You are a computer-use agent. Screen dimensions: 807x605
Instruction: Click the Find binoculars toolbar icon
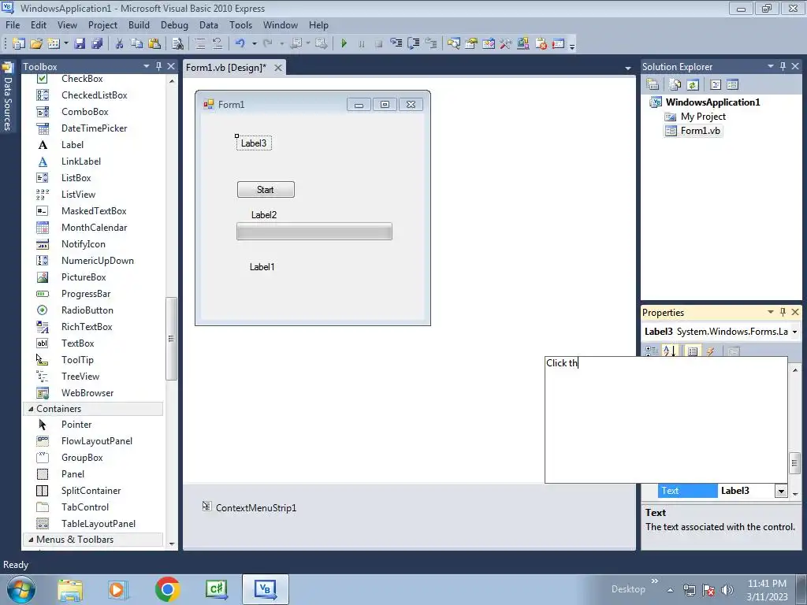[177, 44]
